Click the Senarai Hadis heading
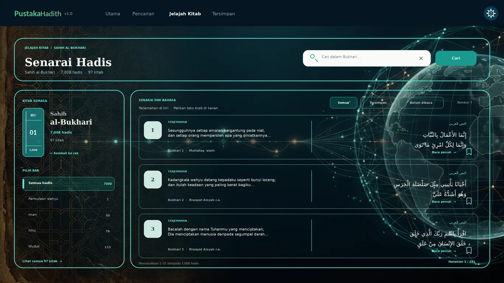The height and width of the screenshot is (283, 504). 68,62
